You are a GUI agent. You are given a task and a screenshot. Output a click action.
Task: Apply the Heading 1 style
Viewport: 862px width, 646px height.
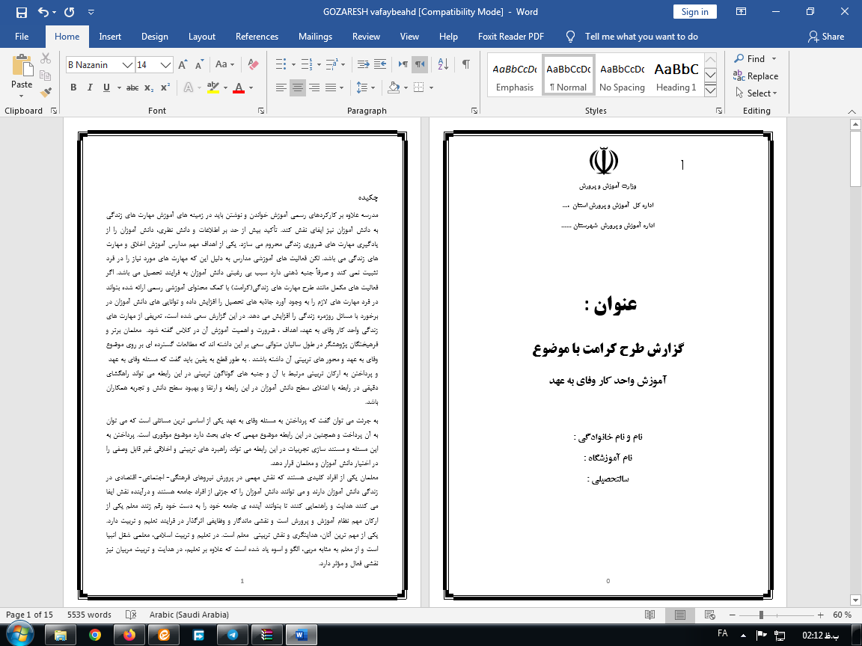[x=676, y=76]
